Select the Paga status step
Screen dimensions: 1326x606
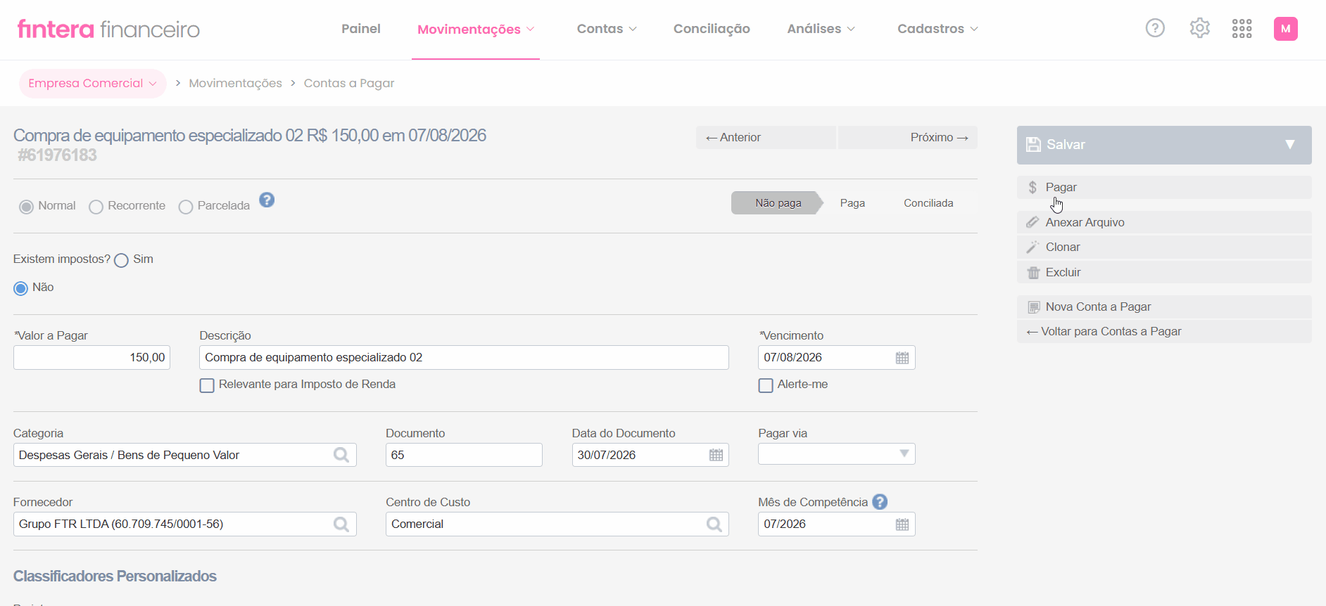point(852,203)
